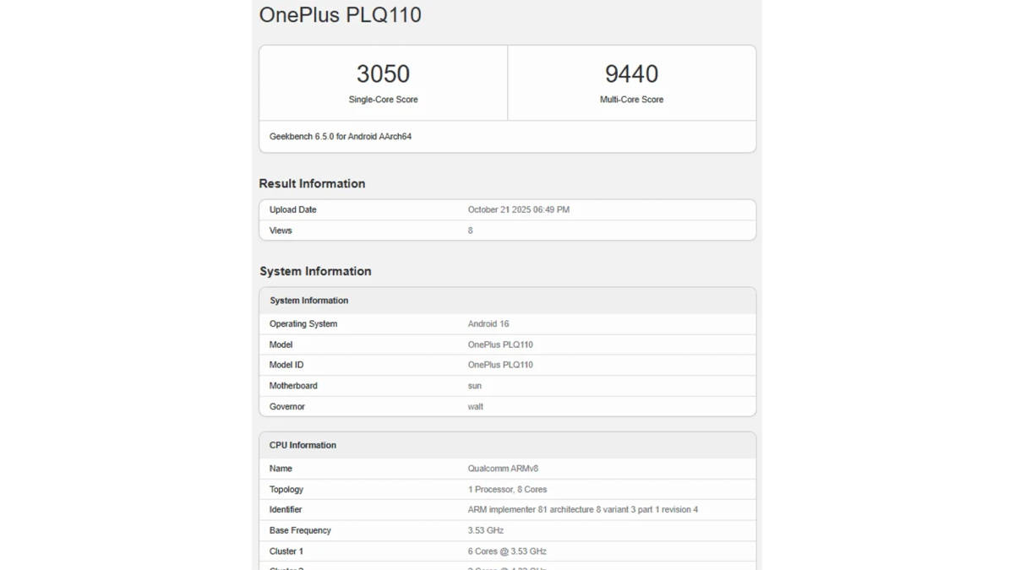
Task: Click the OnePlus PLQ110 value in Model ID row
Action: [500, 366]
